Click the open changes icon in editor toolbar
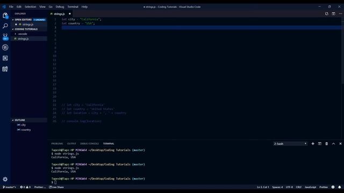 pyautogui.click(x=327, y=14)
